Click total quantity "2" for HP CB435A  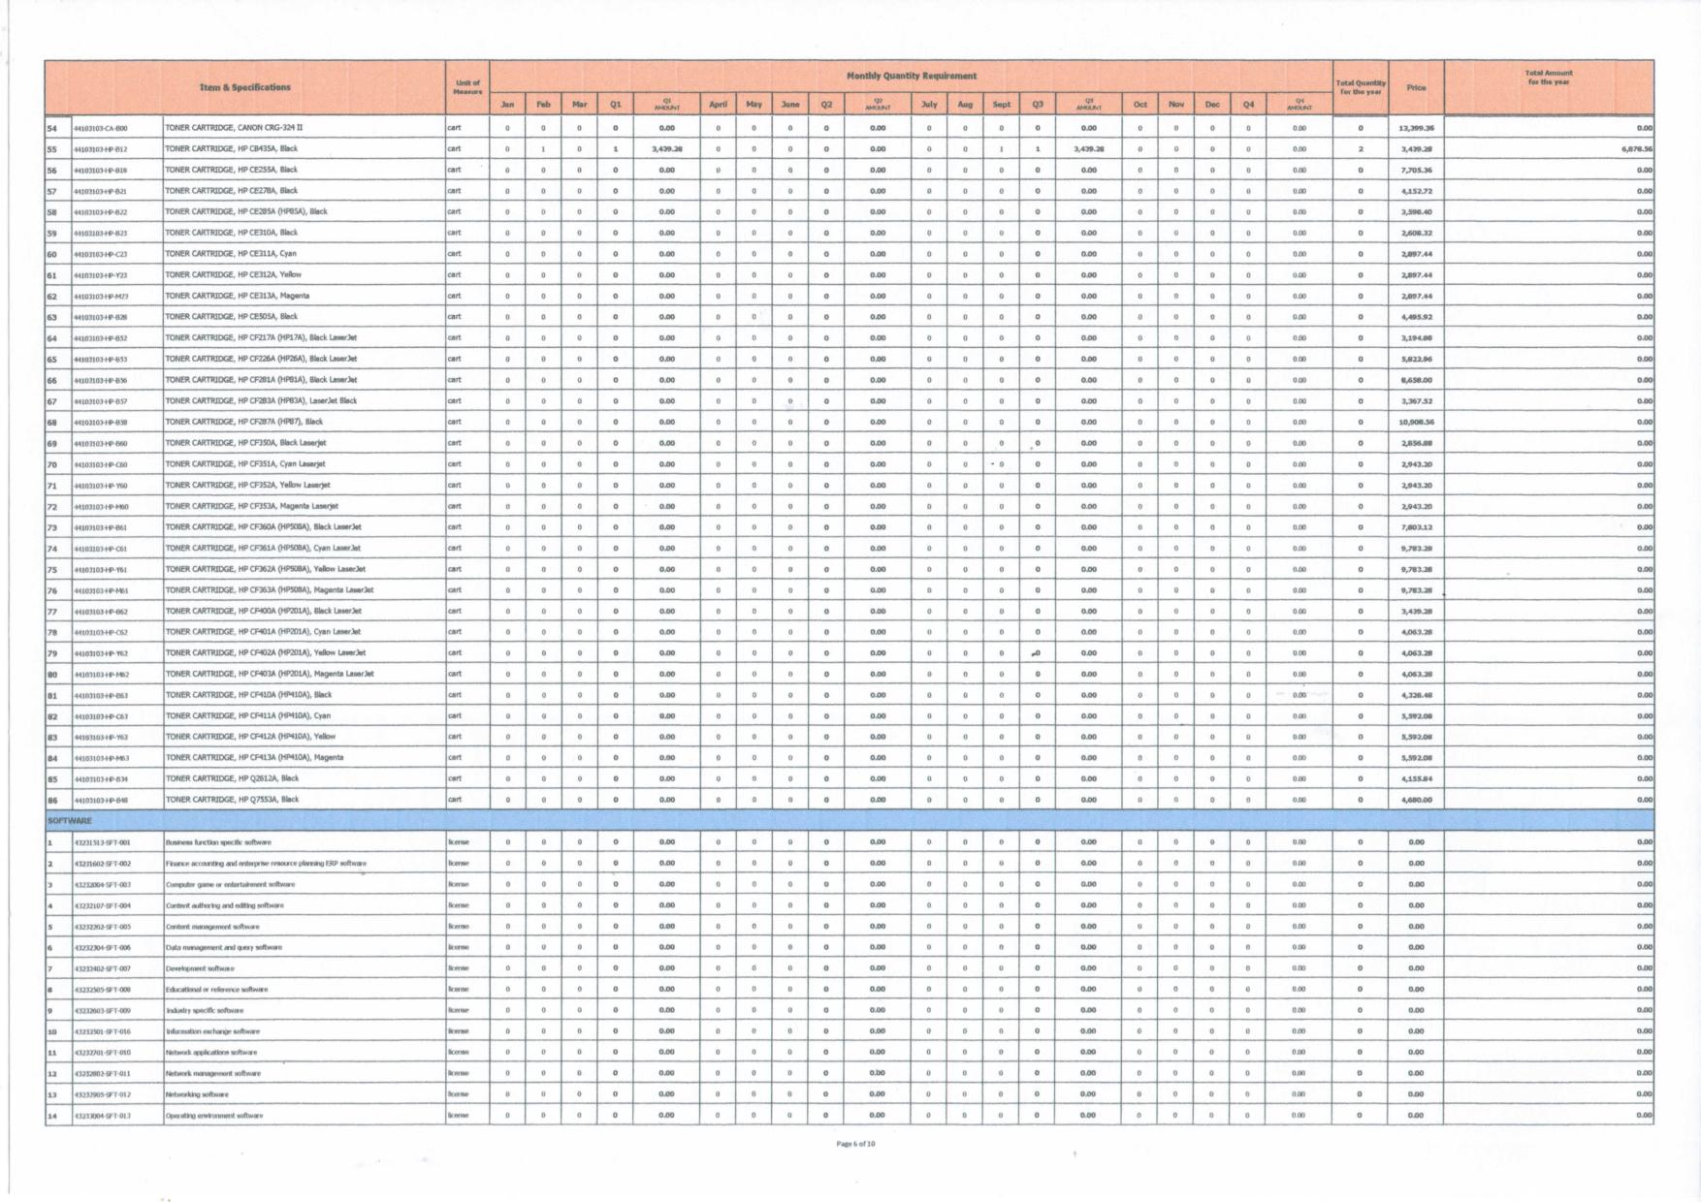point(1360,149)
